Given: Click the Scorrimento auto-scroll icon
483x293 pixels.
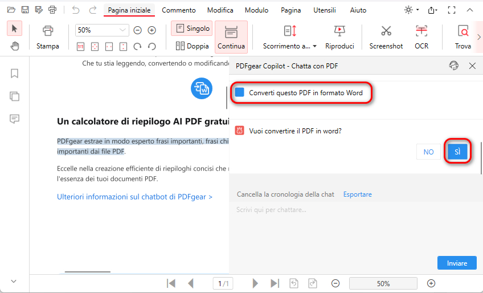Looking at the screenshot, I should 290,31.
